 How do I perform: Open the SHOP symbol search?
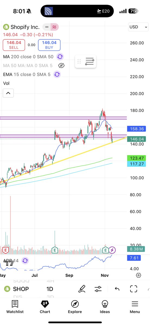pos(17,289)
